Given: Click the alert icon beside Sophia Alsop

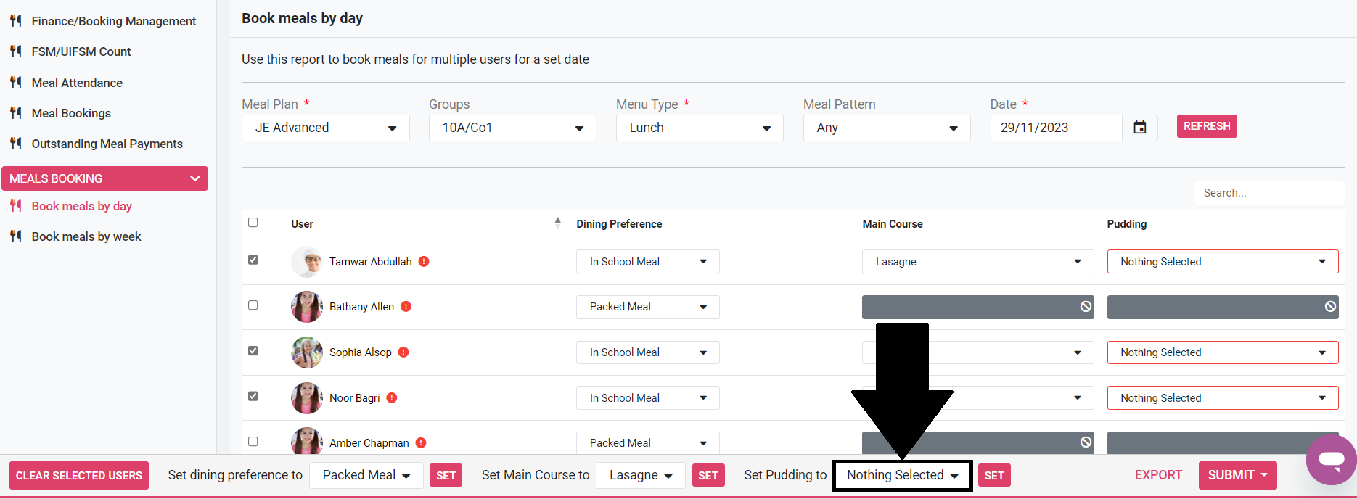Looking at the screenshot, I should coord(403,352).
